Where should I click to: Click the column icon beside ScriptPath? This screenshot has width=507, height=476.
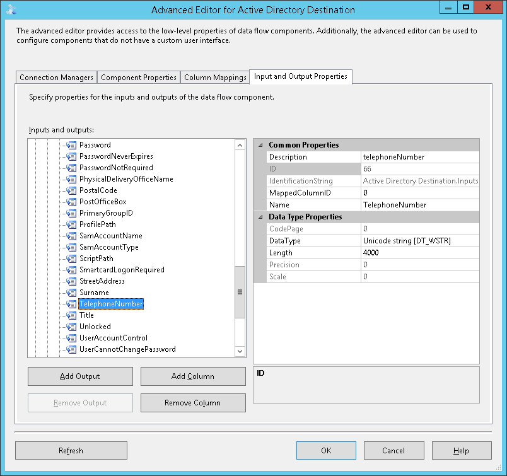(x=71, y=258)
